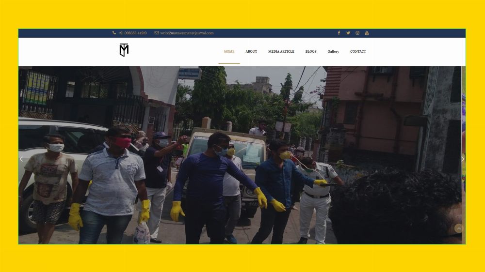Click the Instagram icon in top bar
The image size is (485, 272).
[357, 33]
